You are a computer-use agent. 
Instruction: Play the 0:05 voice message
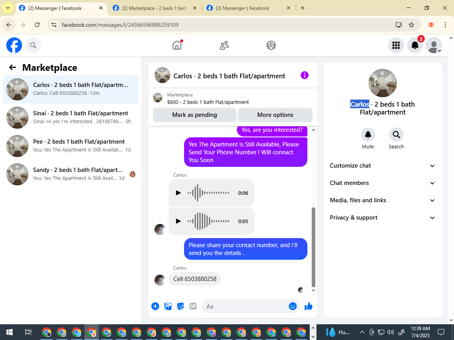179,221
